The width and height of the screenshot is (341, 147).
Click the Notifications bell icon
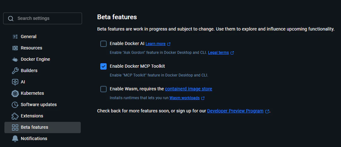(x=15, y=139)
